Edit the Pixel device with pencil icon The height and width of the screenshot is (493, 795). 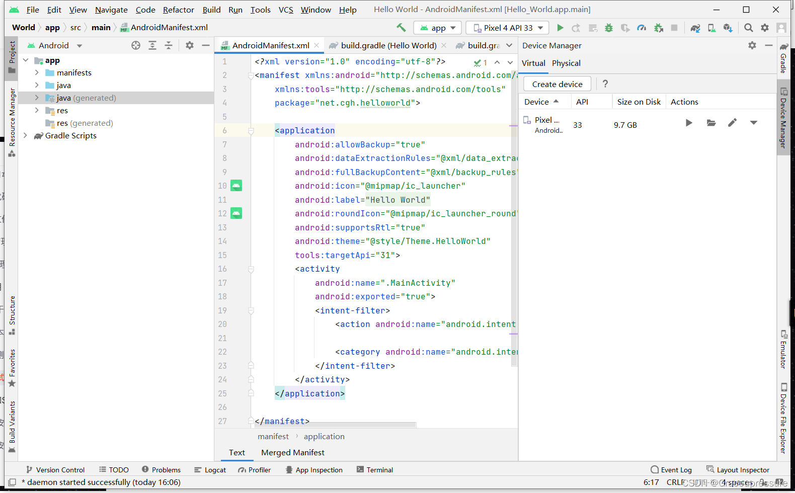pyautogui.click(x=733, y=123)
